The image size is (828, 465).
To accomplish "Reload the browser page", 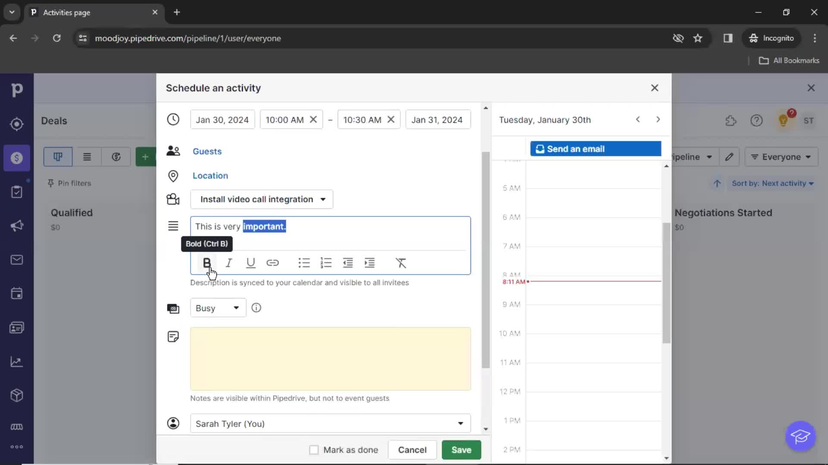I will tap(57, 38).
